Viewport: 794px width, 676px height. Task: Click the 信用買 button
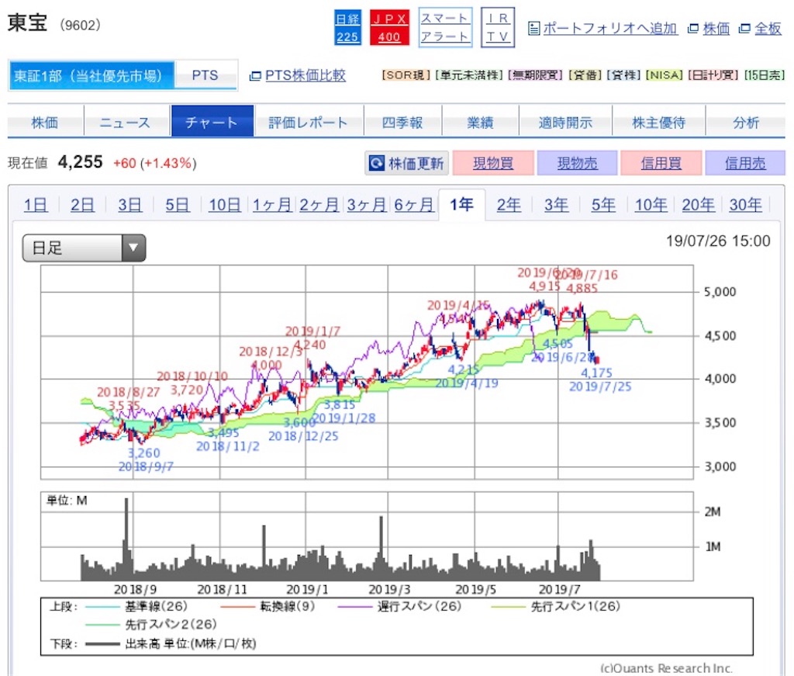point(661,163)
